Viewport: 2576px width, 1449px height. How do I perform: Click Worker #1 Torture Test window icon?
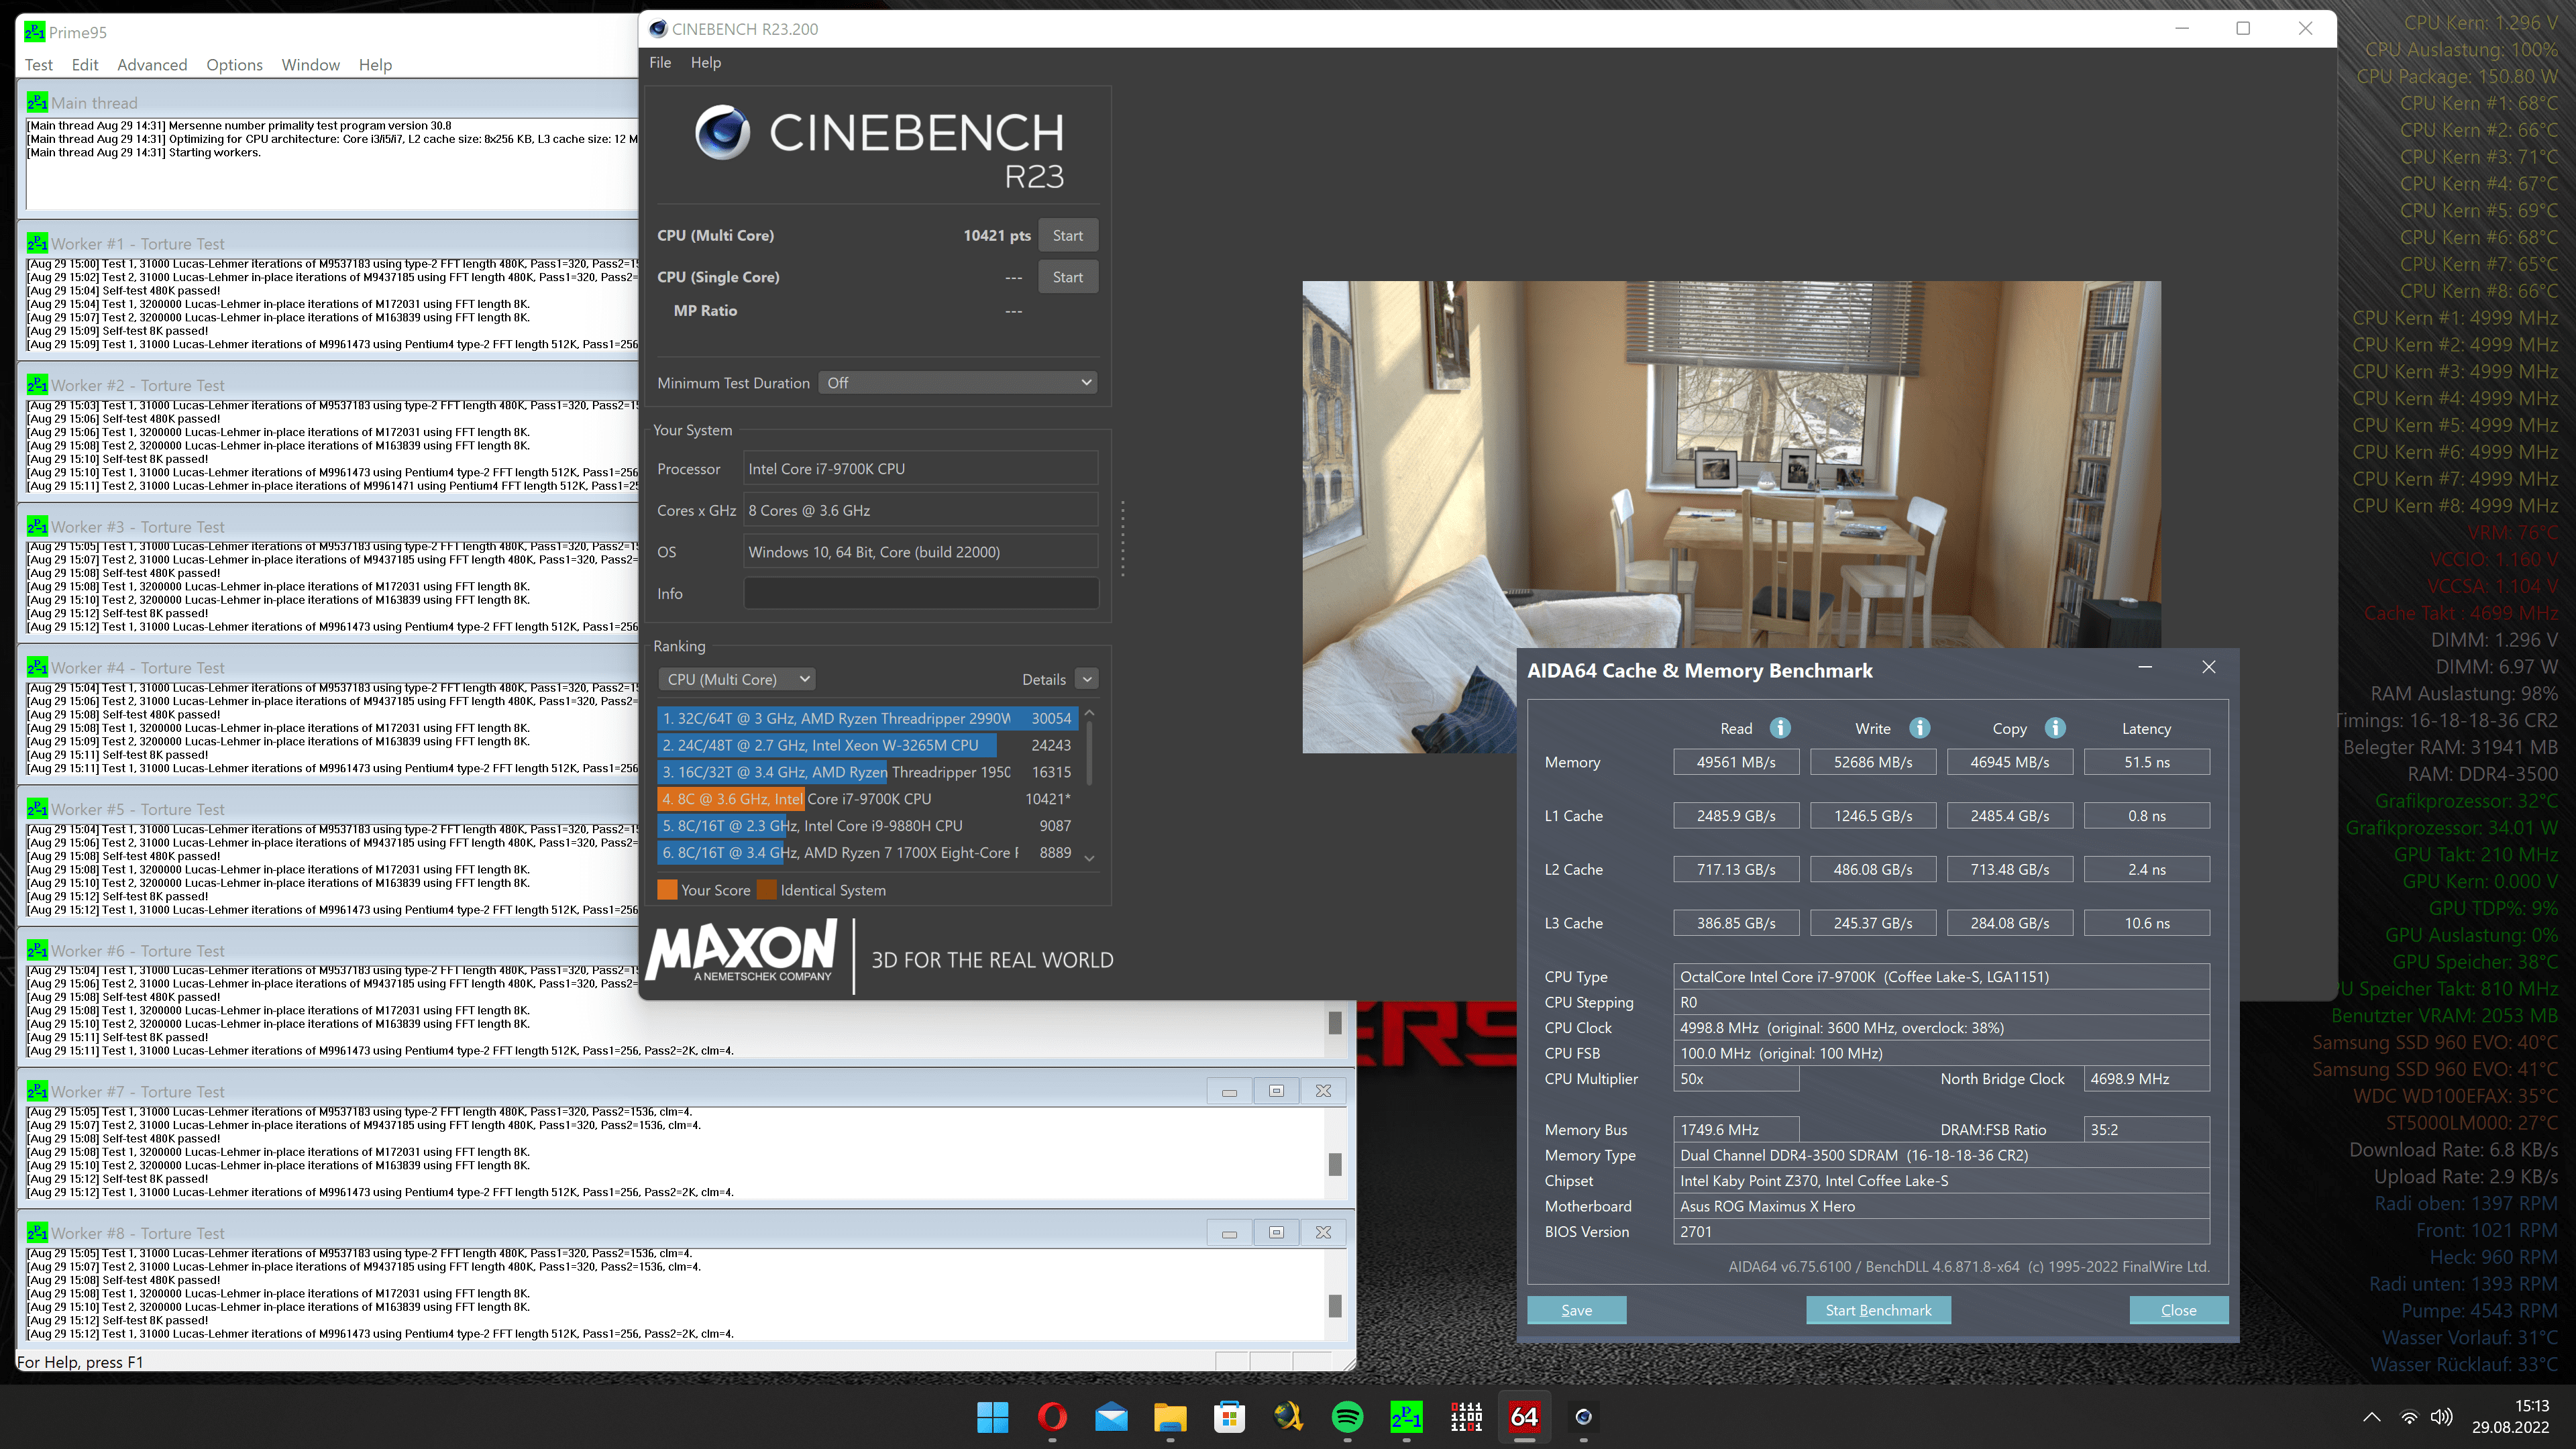click(x=37, y=243)
